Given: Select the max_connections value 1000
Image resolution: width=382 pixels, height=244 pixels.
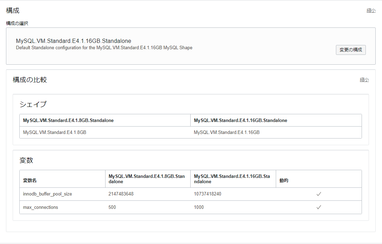Looking at the screenshot, I should point(199,207).
